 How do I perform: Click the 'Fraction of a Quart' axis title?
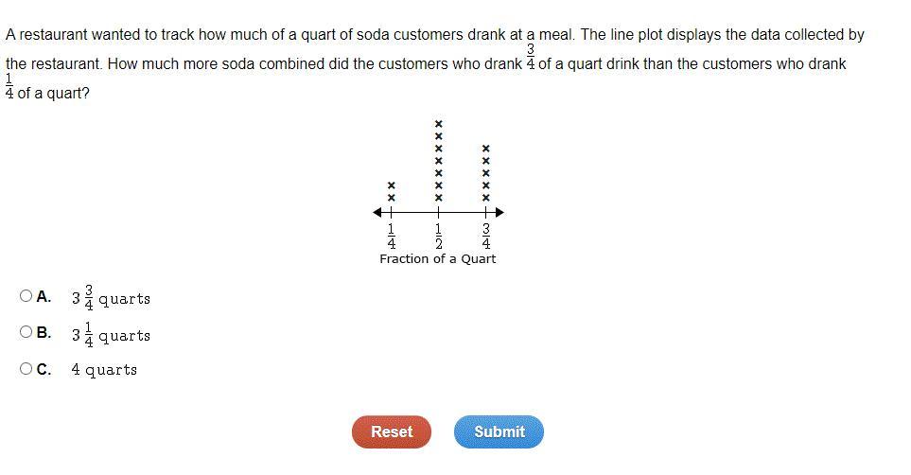[x=437, y=258]
